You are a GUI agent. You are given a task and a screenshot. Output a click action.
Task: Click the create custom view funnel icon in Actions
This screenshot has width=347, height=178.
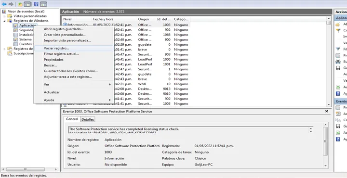338,30
